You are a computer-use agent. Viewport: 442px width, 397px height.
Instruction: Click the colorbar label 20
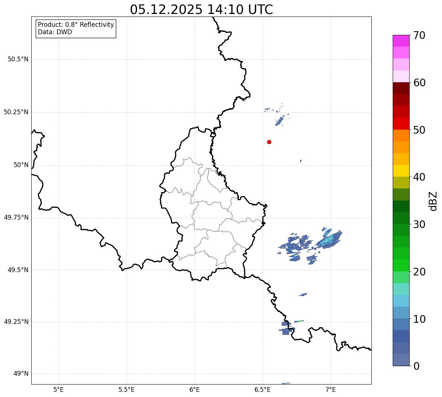click(x=419, y=272)
